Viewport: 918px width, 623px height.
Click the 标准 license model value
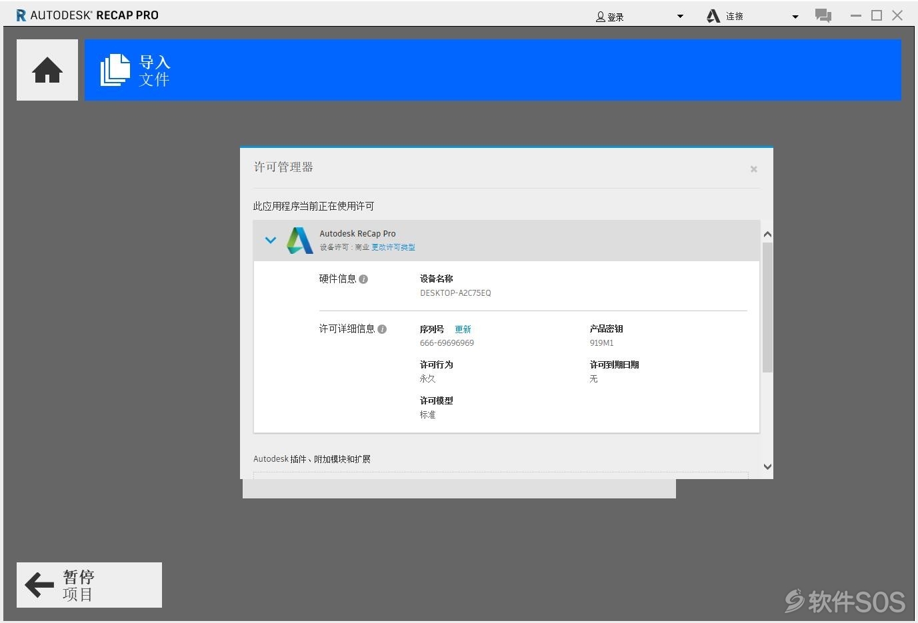click(x=427, y=414)
